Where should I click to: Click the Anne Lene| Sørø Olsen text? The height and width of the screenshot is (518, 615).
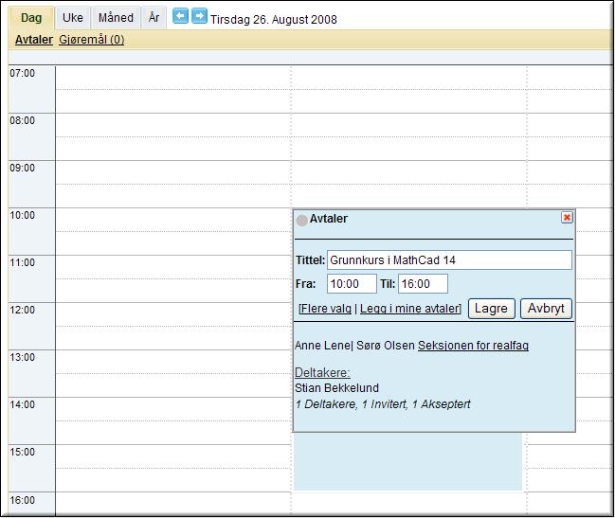coord(354,346)
